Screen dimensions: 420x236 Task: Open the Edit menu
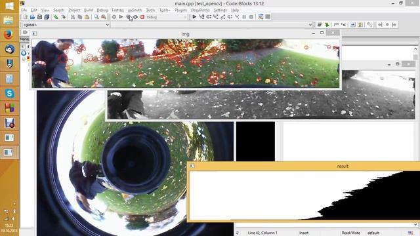click(34, 10)
